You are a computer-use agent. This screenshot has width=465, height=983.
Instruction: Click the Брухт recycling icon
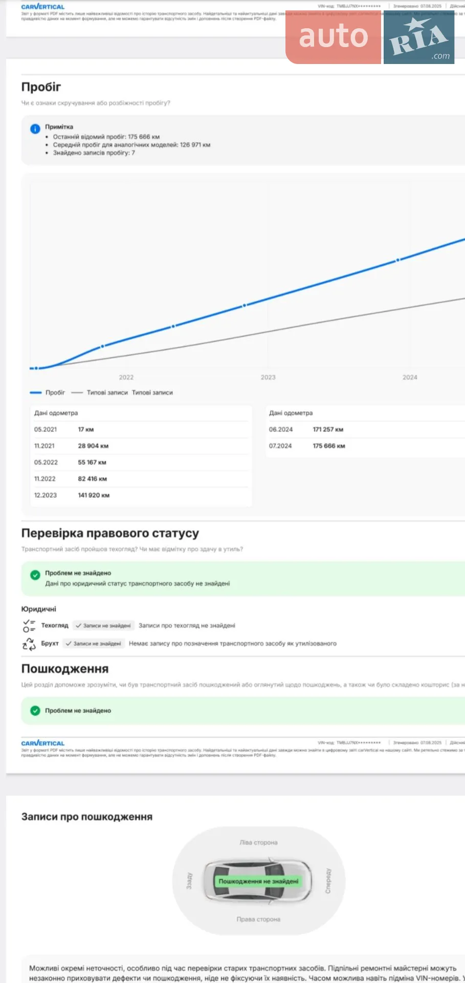pos(29,644)
